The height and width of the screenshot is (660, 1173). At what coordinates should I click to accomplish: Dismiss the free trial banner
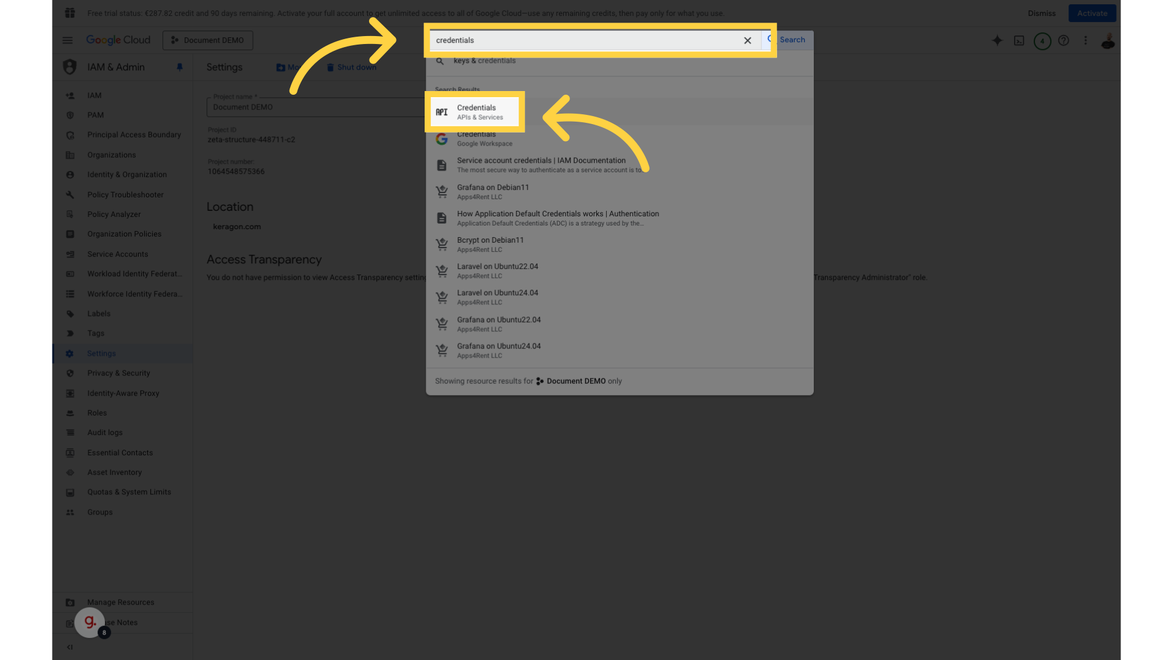[x=1042, y=13]
